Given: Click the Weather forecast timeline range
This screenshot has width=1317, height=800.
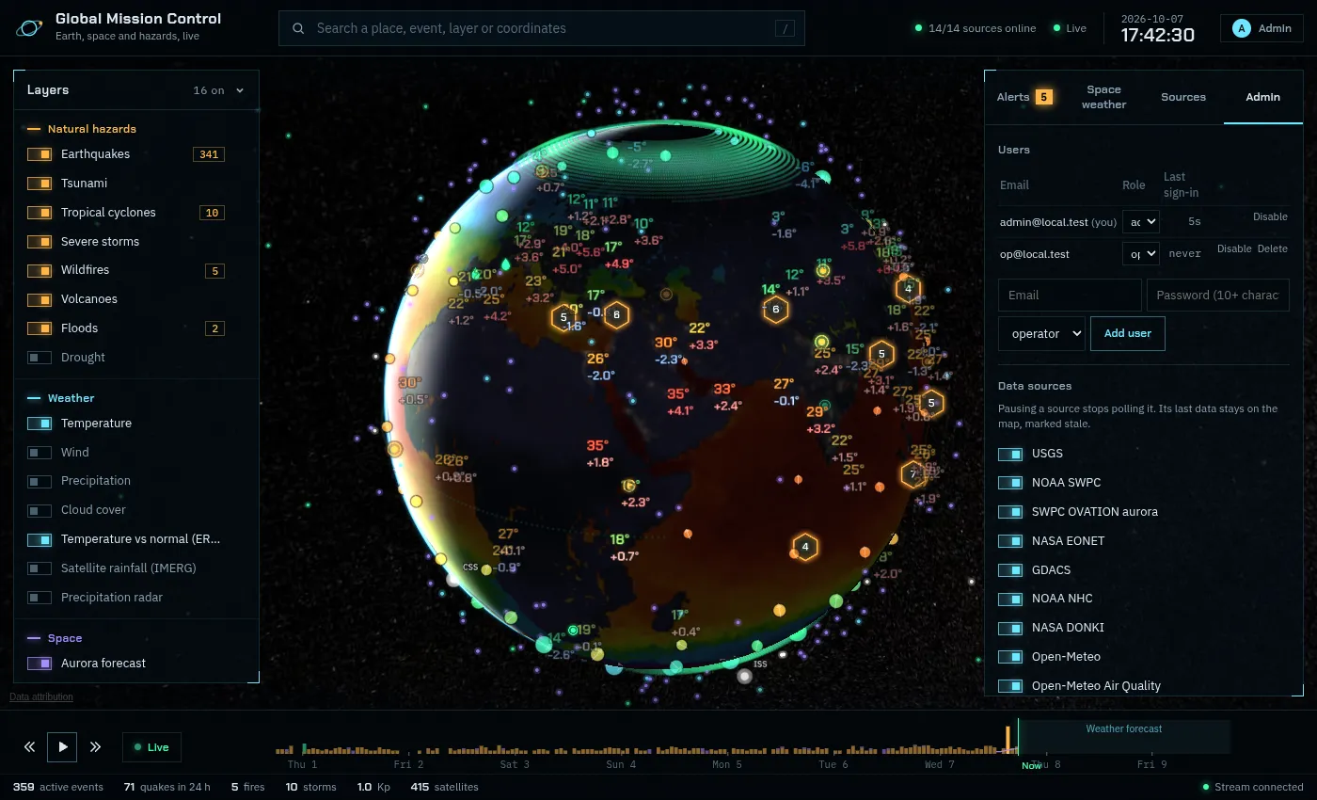Looking at the screenshot, I should pyautogui.click(x=1124, y=737).
